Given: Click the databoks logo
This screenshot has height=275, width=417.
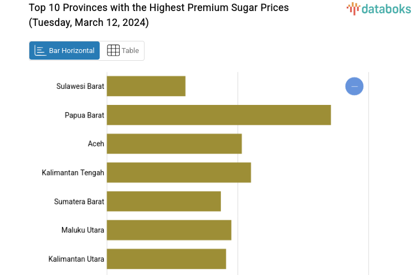Looking at the screenshot, I should pyautogui.click(x=379, y=8).
